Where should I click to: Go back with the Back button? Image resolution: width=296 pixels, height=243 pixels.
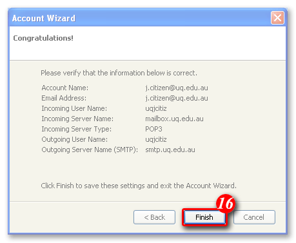154,217
